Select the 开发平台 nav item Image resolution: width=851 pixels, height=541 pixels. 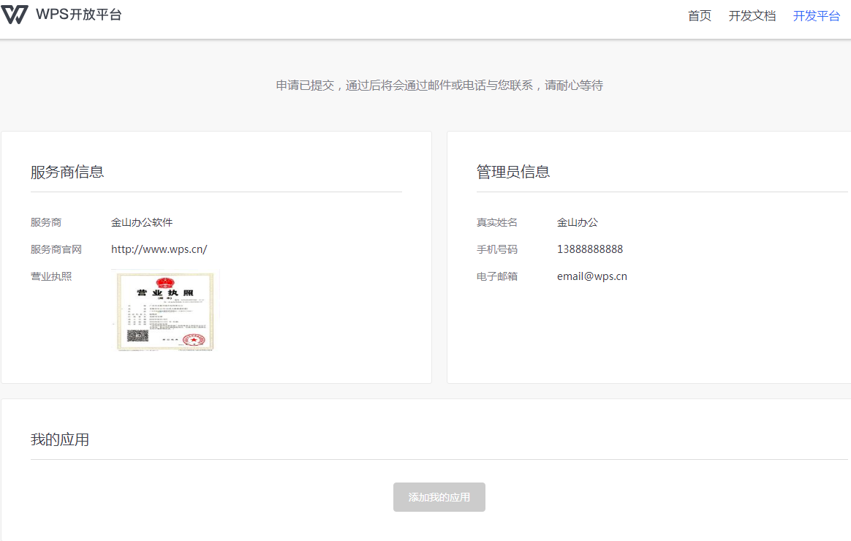click(816, 16)
